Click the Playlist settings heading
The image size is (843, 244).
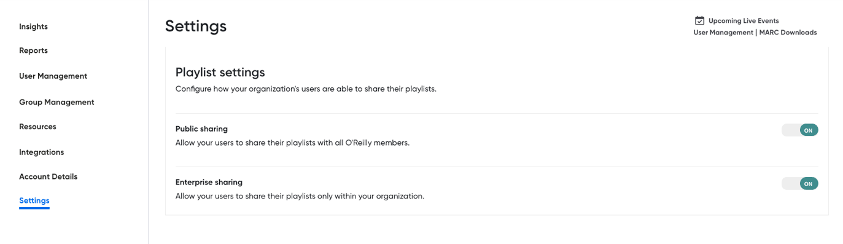click(x=220, y=73)
